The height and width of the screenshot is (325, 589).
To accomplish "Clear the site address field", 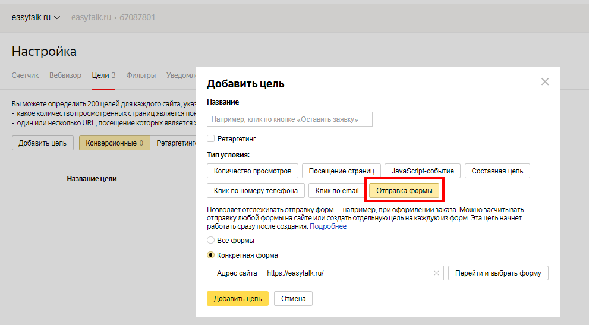I will [436, 273].
